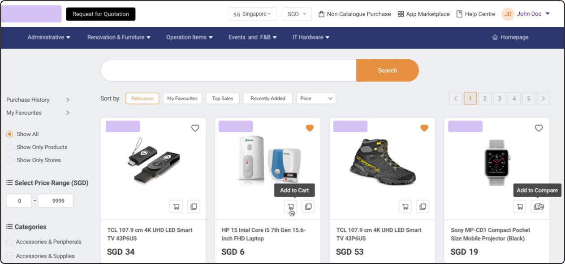
Task: Open HP 15 Intel Core i5 product title
Action: click(263, 234)
